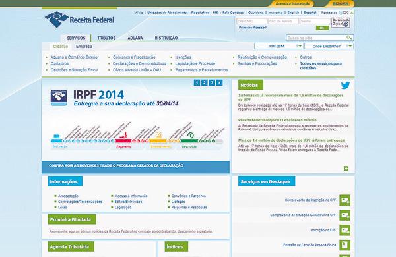The image size is (396, 257).
Task: Click the Receita Federal logo
Action: point(79,19)
